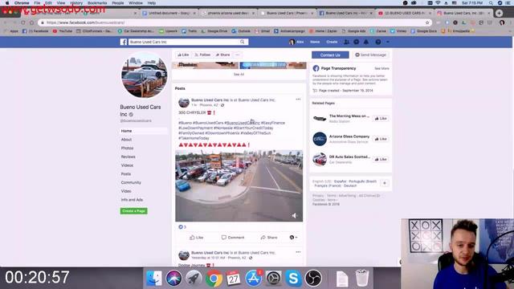
Task: Open Notifications bell in Facebook header
Action: coord(366,42)
